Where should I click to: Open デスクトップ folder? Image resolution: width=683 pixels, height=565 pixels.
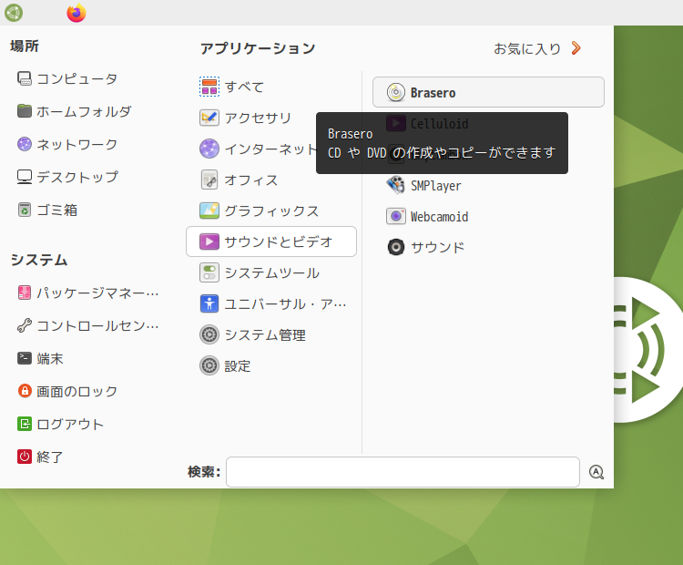pos(67,177)
